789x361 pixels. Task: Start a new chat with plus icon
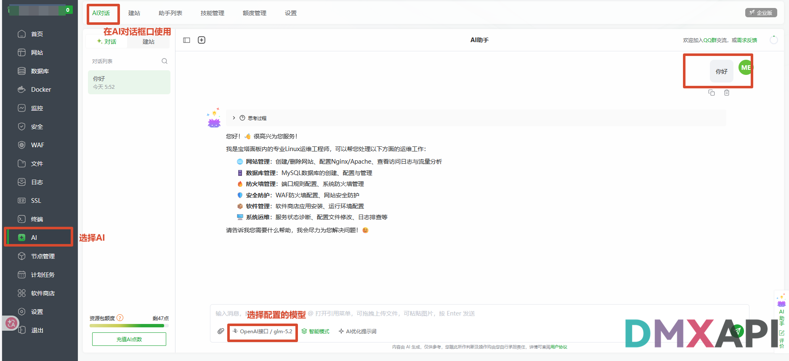point(202,40)
